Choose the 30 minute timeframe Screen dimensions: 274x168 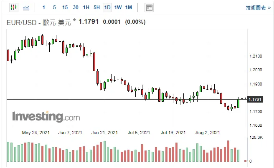76,8
